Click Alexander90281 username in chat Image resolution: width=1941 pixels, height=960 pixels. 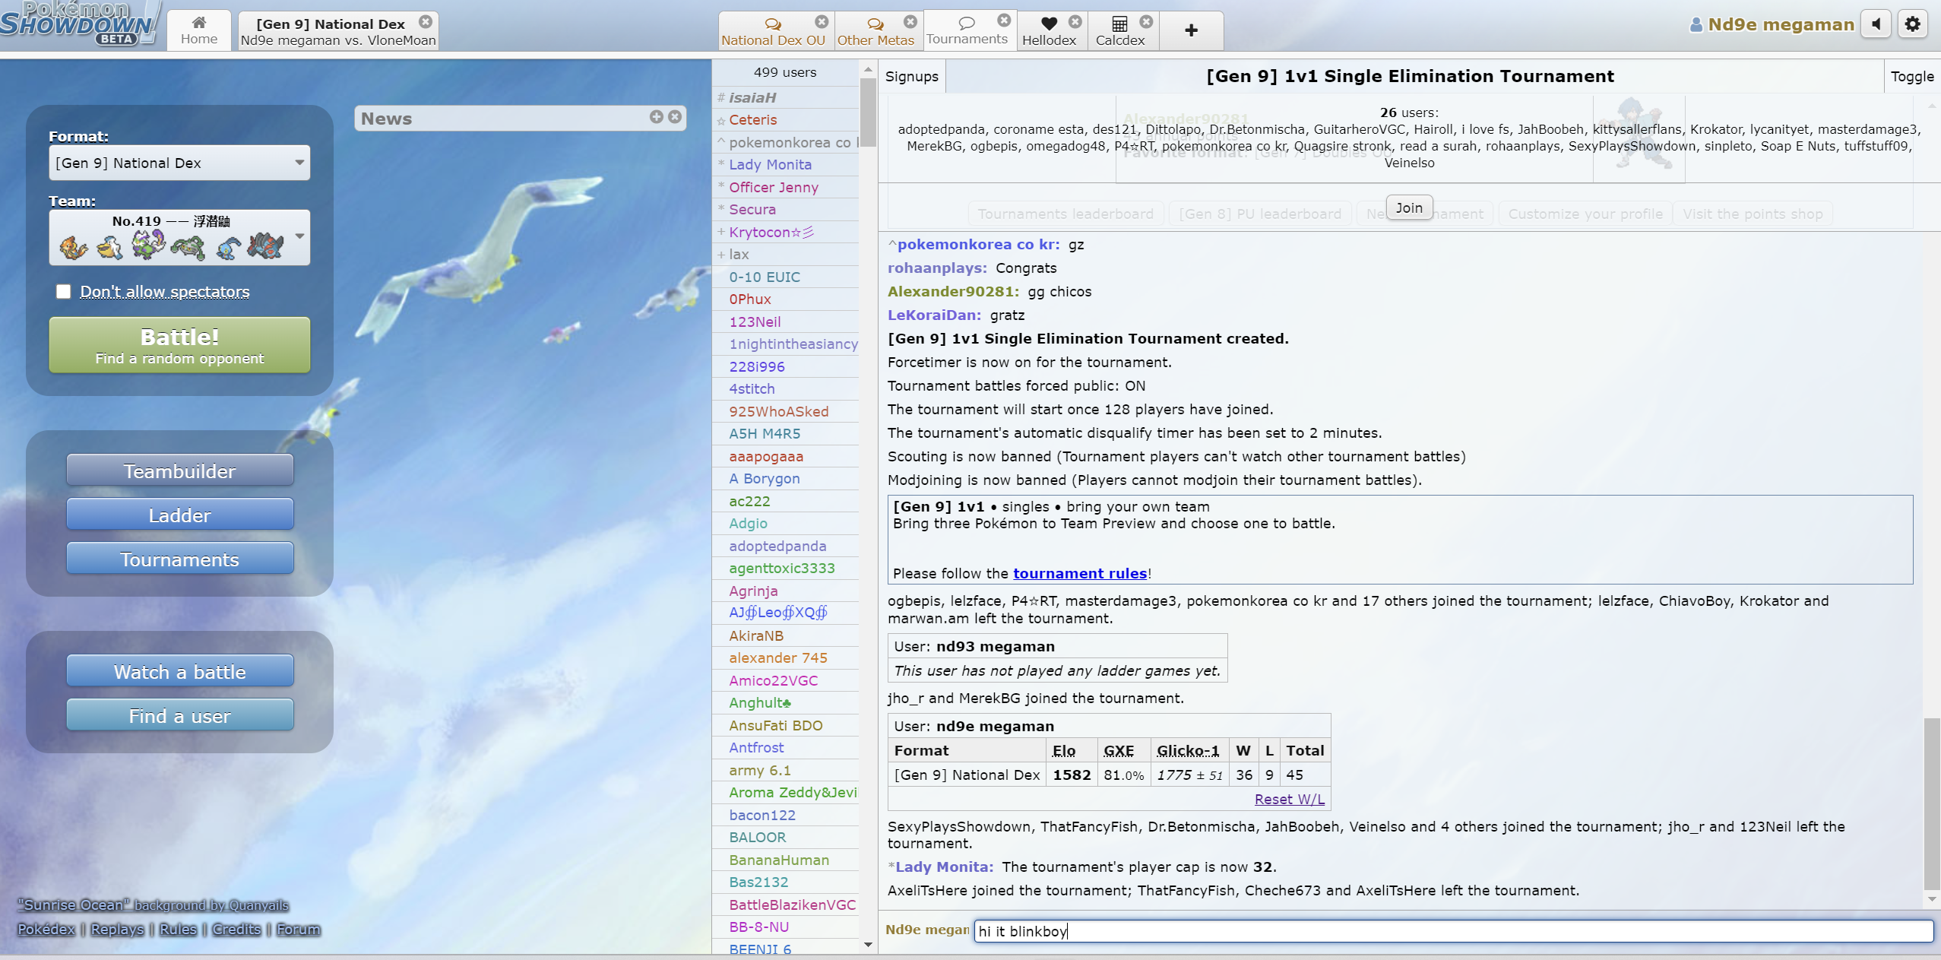tap(953, 291)
